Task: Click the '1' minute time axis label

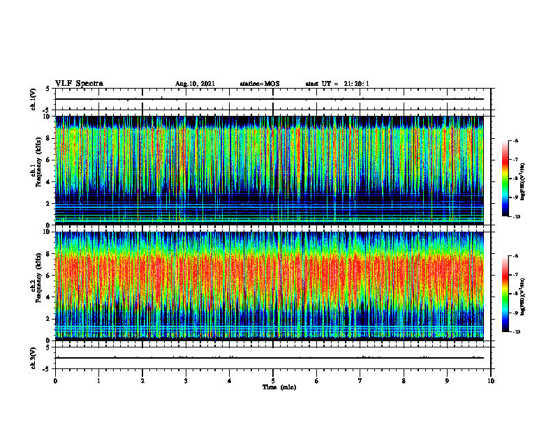Action: [98, 381]
